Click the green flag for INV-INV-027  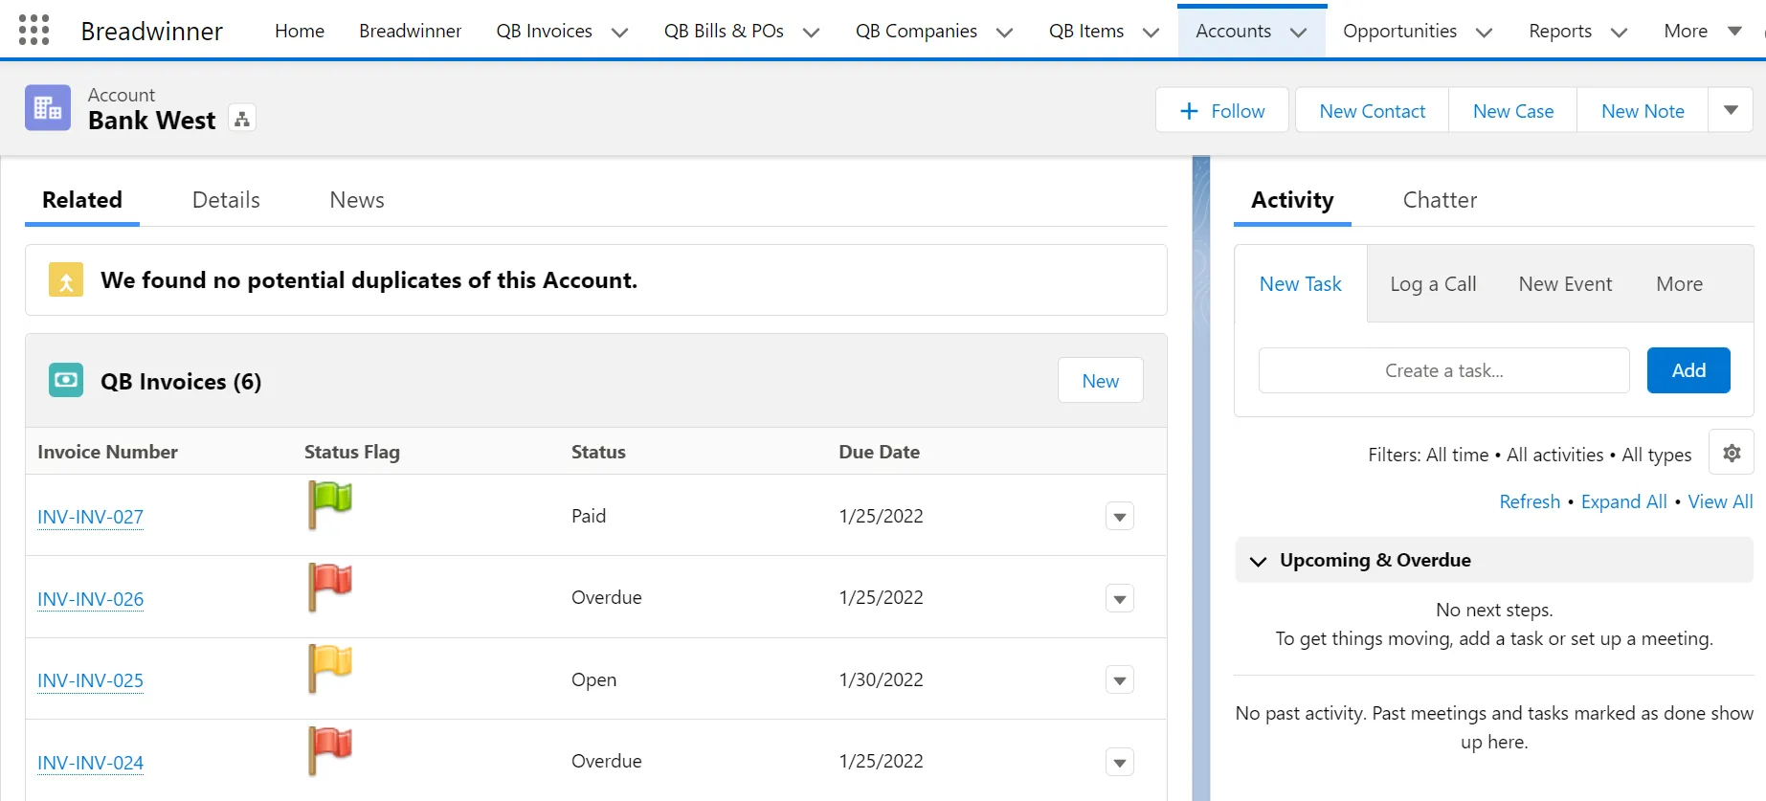[330, 504]
